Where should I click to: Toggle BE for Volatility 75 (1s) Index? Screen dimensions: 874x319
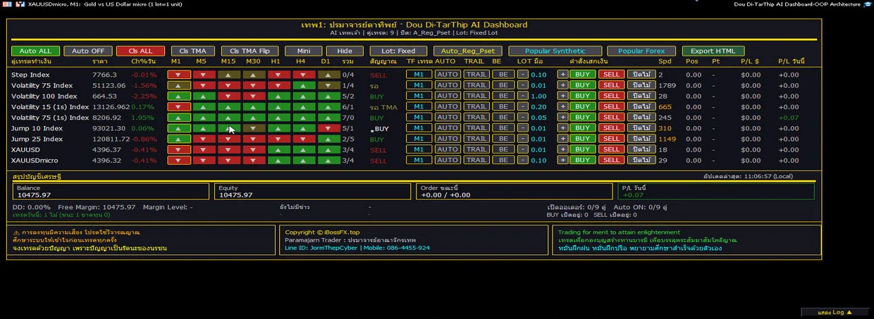click(503, 118)
